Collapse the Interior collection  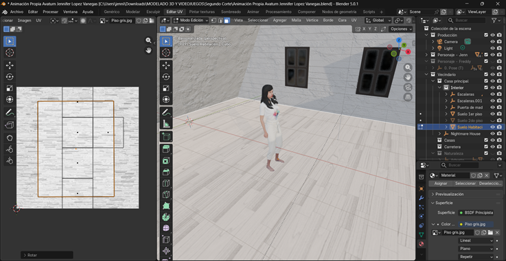click(439, 88)
